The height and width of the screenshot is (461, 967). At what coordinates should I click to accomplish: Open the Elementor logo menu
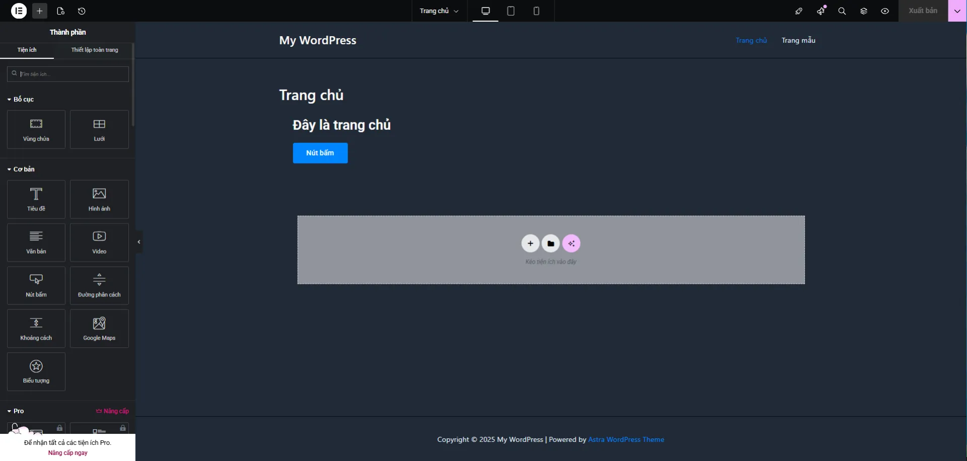(x=19, y=11)
